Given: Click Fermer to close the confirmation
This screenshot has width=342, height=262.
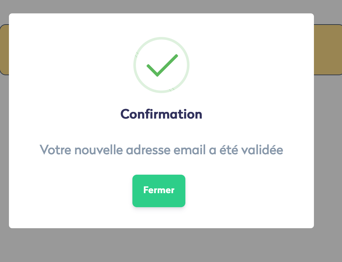Looking at the screenshot, I should click(159, 190).
